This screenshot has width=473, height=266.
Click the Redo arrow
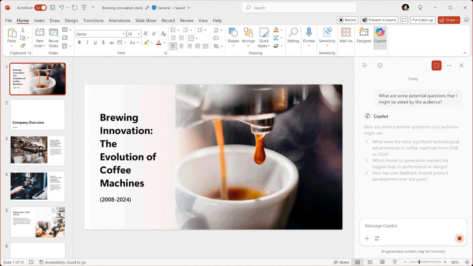pos(75,7)
